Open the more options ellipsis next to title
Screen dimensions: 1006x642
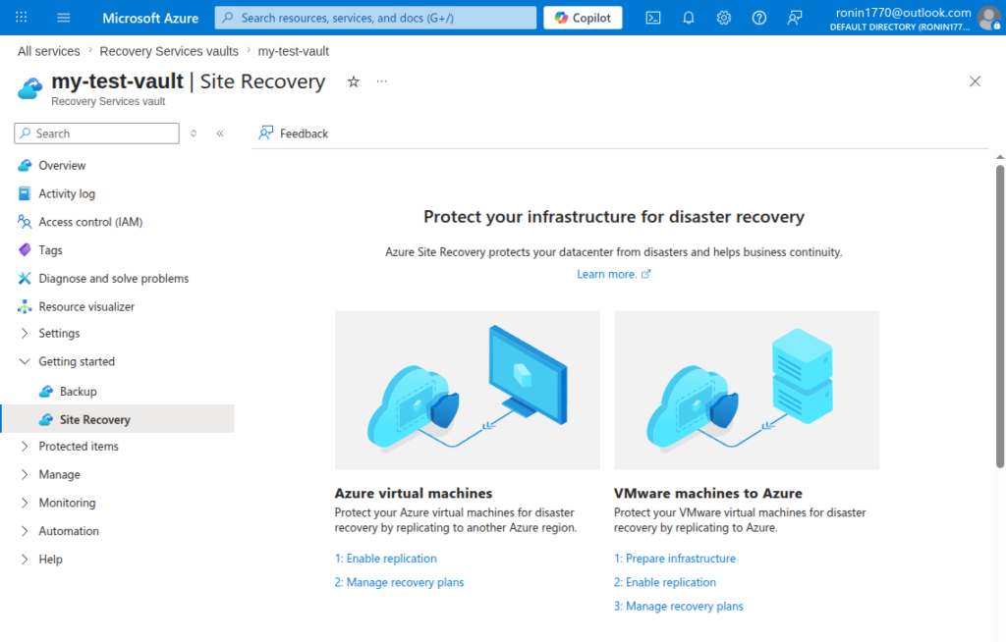pos(382,81)
